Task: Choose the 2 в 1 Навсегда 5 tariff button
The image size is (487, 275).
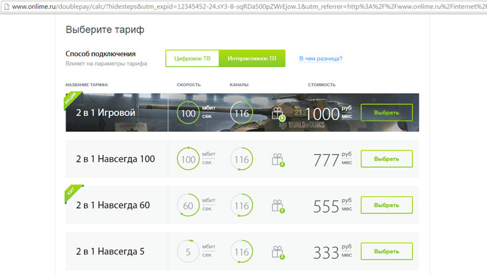Action: [x=386, y=252]
